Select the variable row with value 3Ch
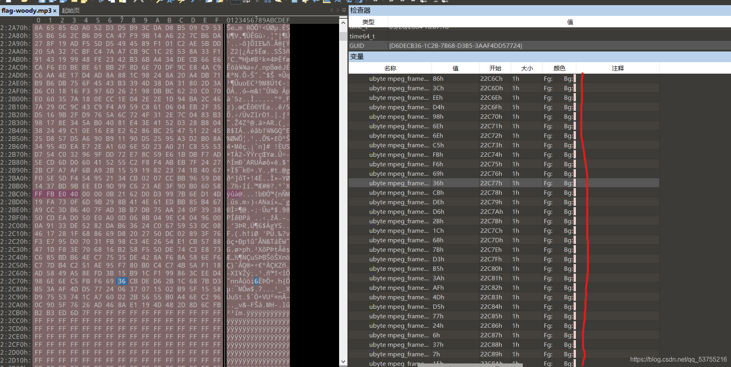This screenshot has height=367, width=731. click(x=504, y=88)
